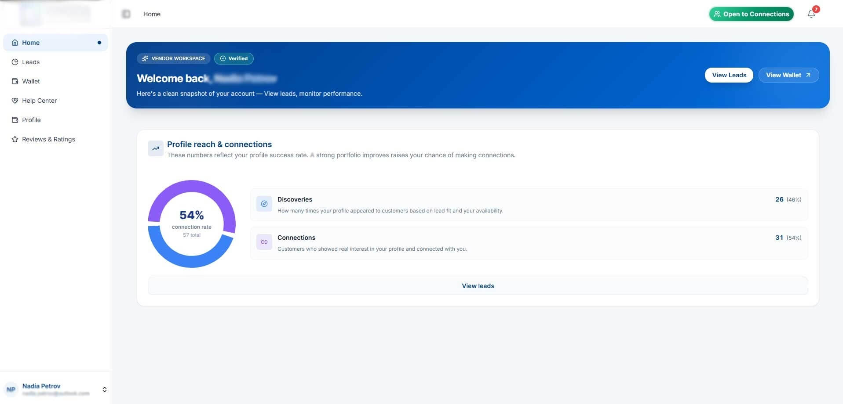Click the Connections count 31 (54%)
This screenshot has width=843, height=404.
point(788,238)
